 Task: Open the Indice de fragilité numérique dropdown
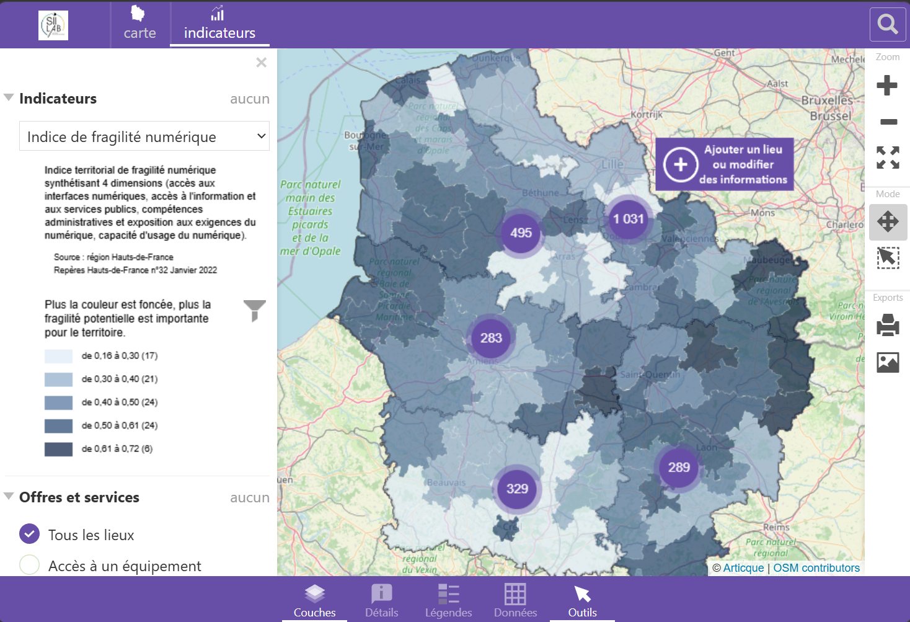(144, 136)
